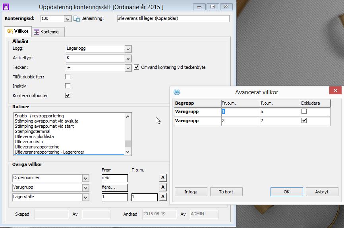The height and width of the screenshot is (228, 344).
Task: Click the Begrepp column header
Action: click(198, 103)
